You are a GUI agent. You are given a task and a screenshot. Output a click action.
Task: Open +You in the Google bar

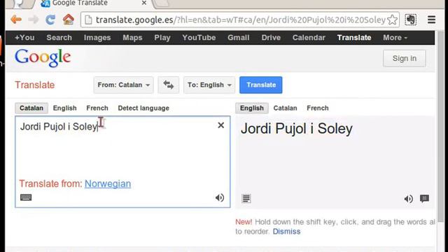24,37
